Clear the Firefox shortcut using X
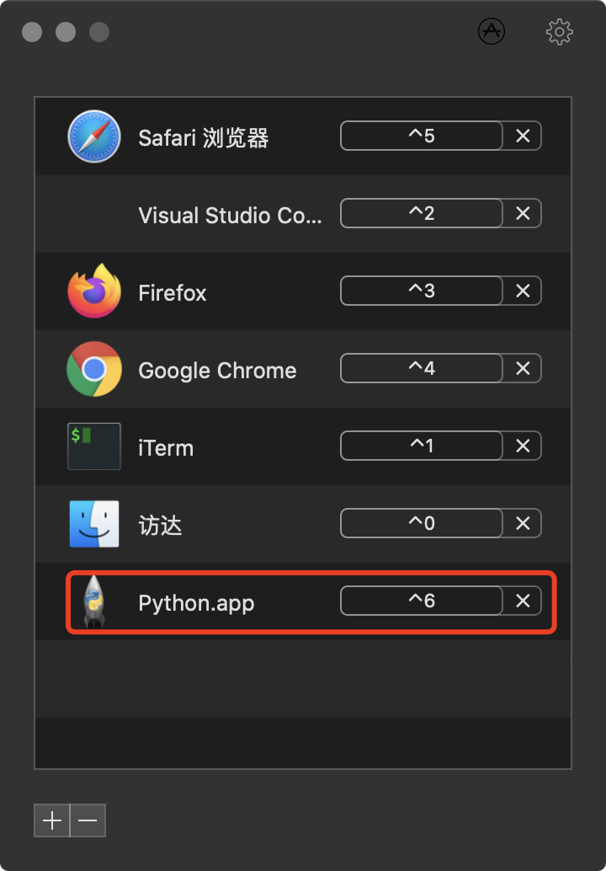The width and height of the screenshot is (606, 871). tap(522, 291)
